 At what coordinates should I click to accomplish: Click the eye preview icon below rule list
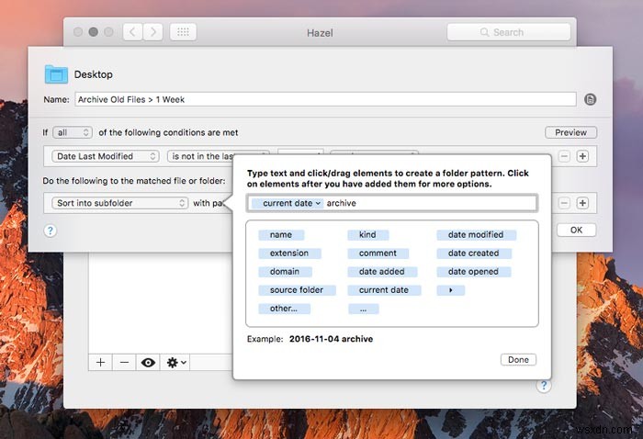148,363
